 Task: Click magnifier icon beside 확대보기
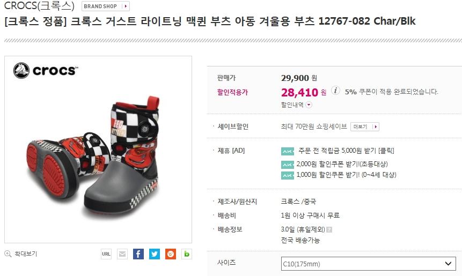coord(8,253)
